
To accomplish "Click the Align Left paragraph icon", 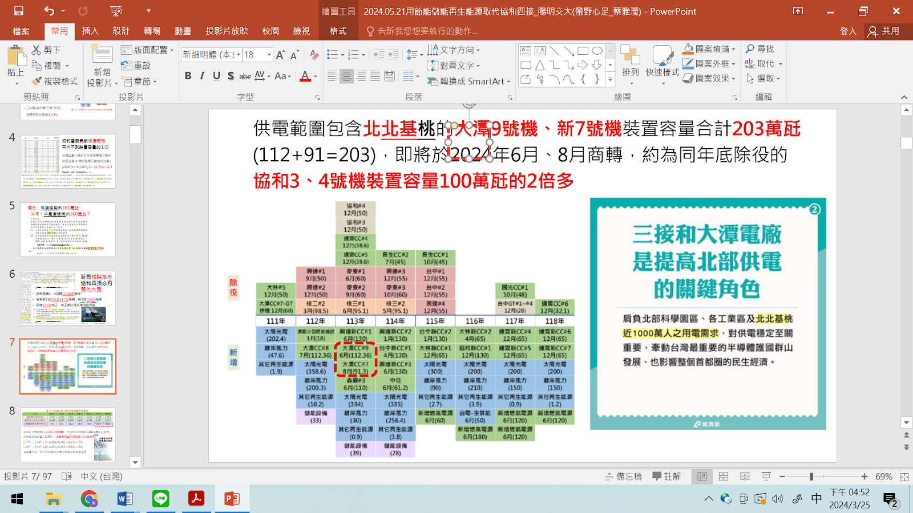I will tap(332, 76).
